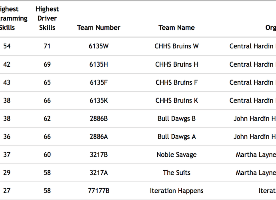The width and height of the screenshot is (276, 200).
Task: Click the Highest Driver Skills header
Action: 47,18
